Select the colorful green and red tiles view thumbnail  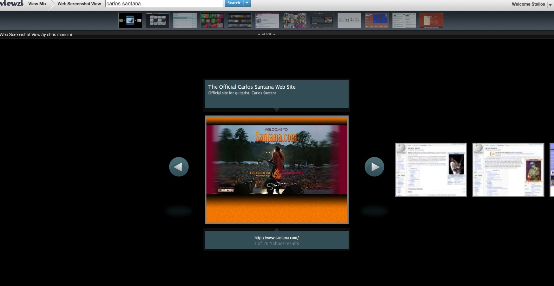coord(212,20)
